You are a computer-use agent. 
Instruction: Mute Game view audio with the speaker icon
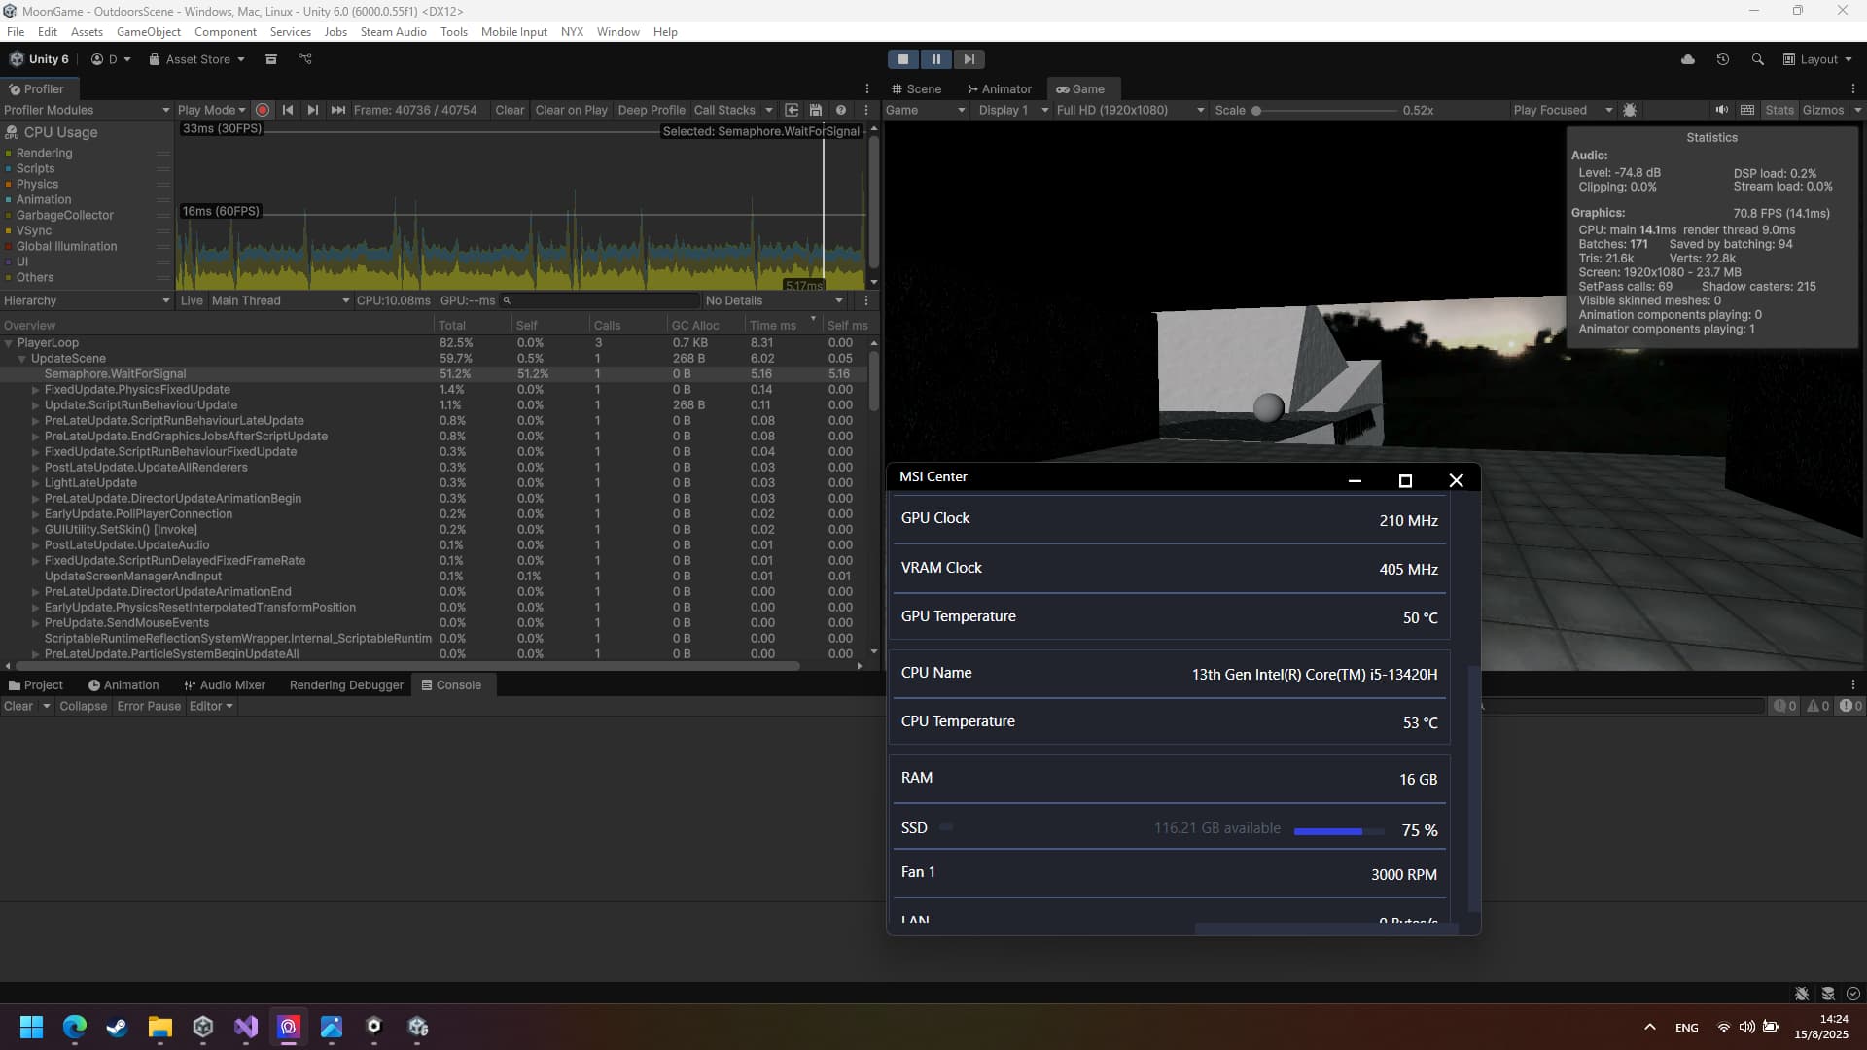[x=1722, y=110]
